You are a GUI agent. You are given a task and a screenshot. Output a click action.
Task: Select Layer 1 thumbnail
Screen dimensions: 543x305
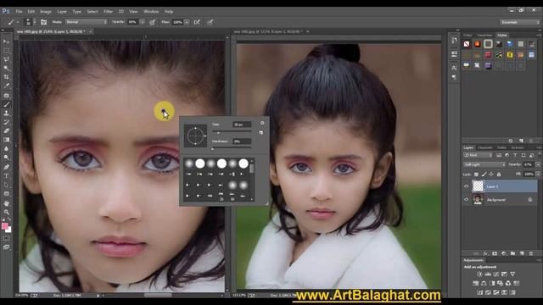pyautogui.click(x=478, y=186)
